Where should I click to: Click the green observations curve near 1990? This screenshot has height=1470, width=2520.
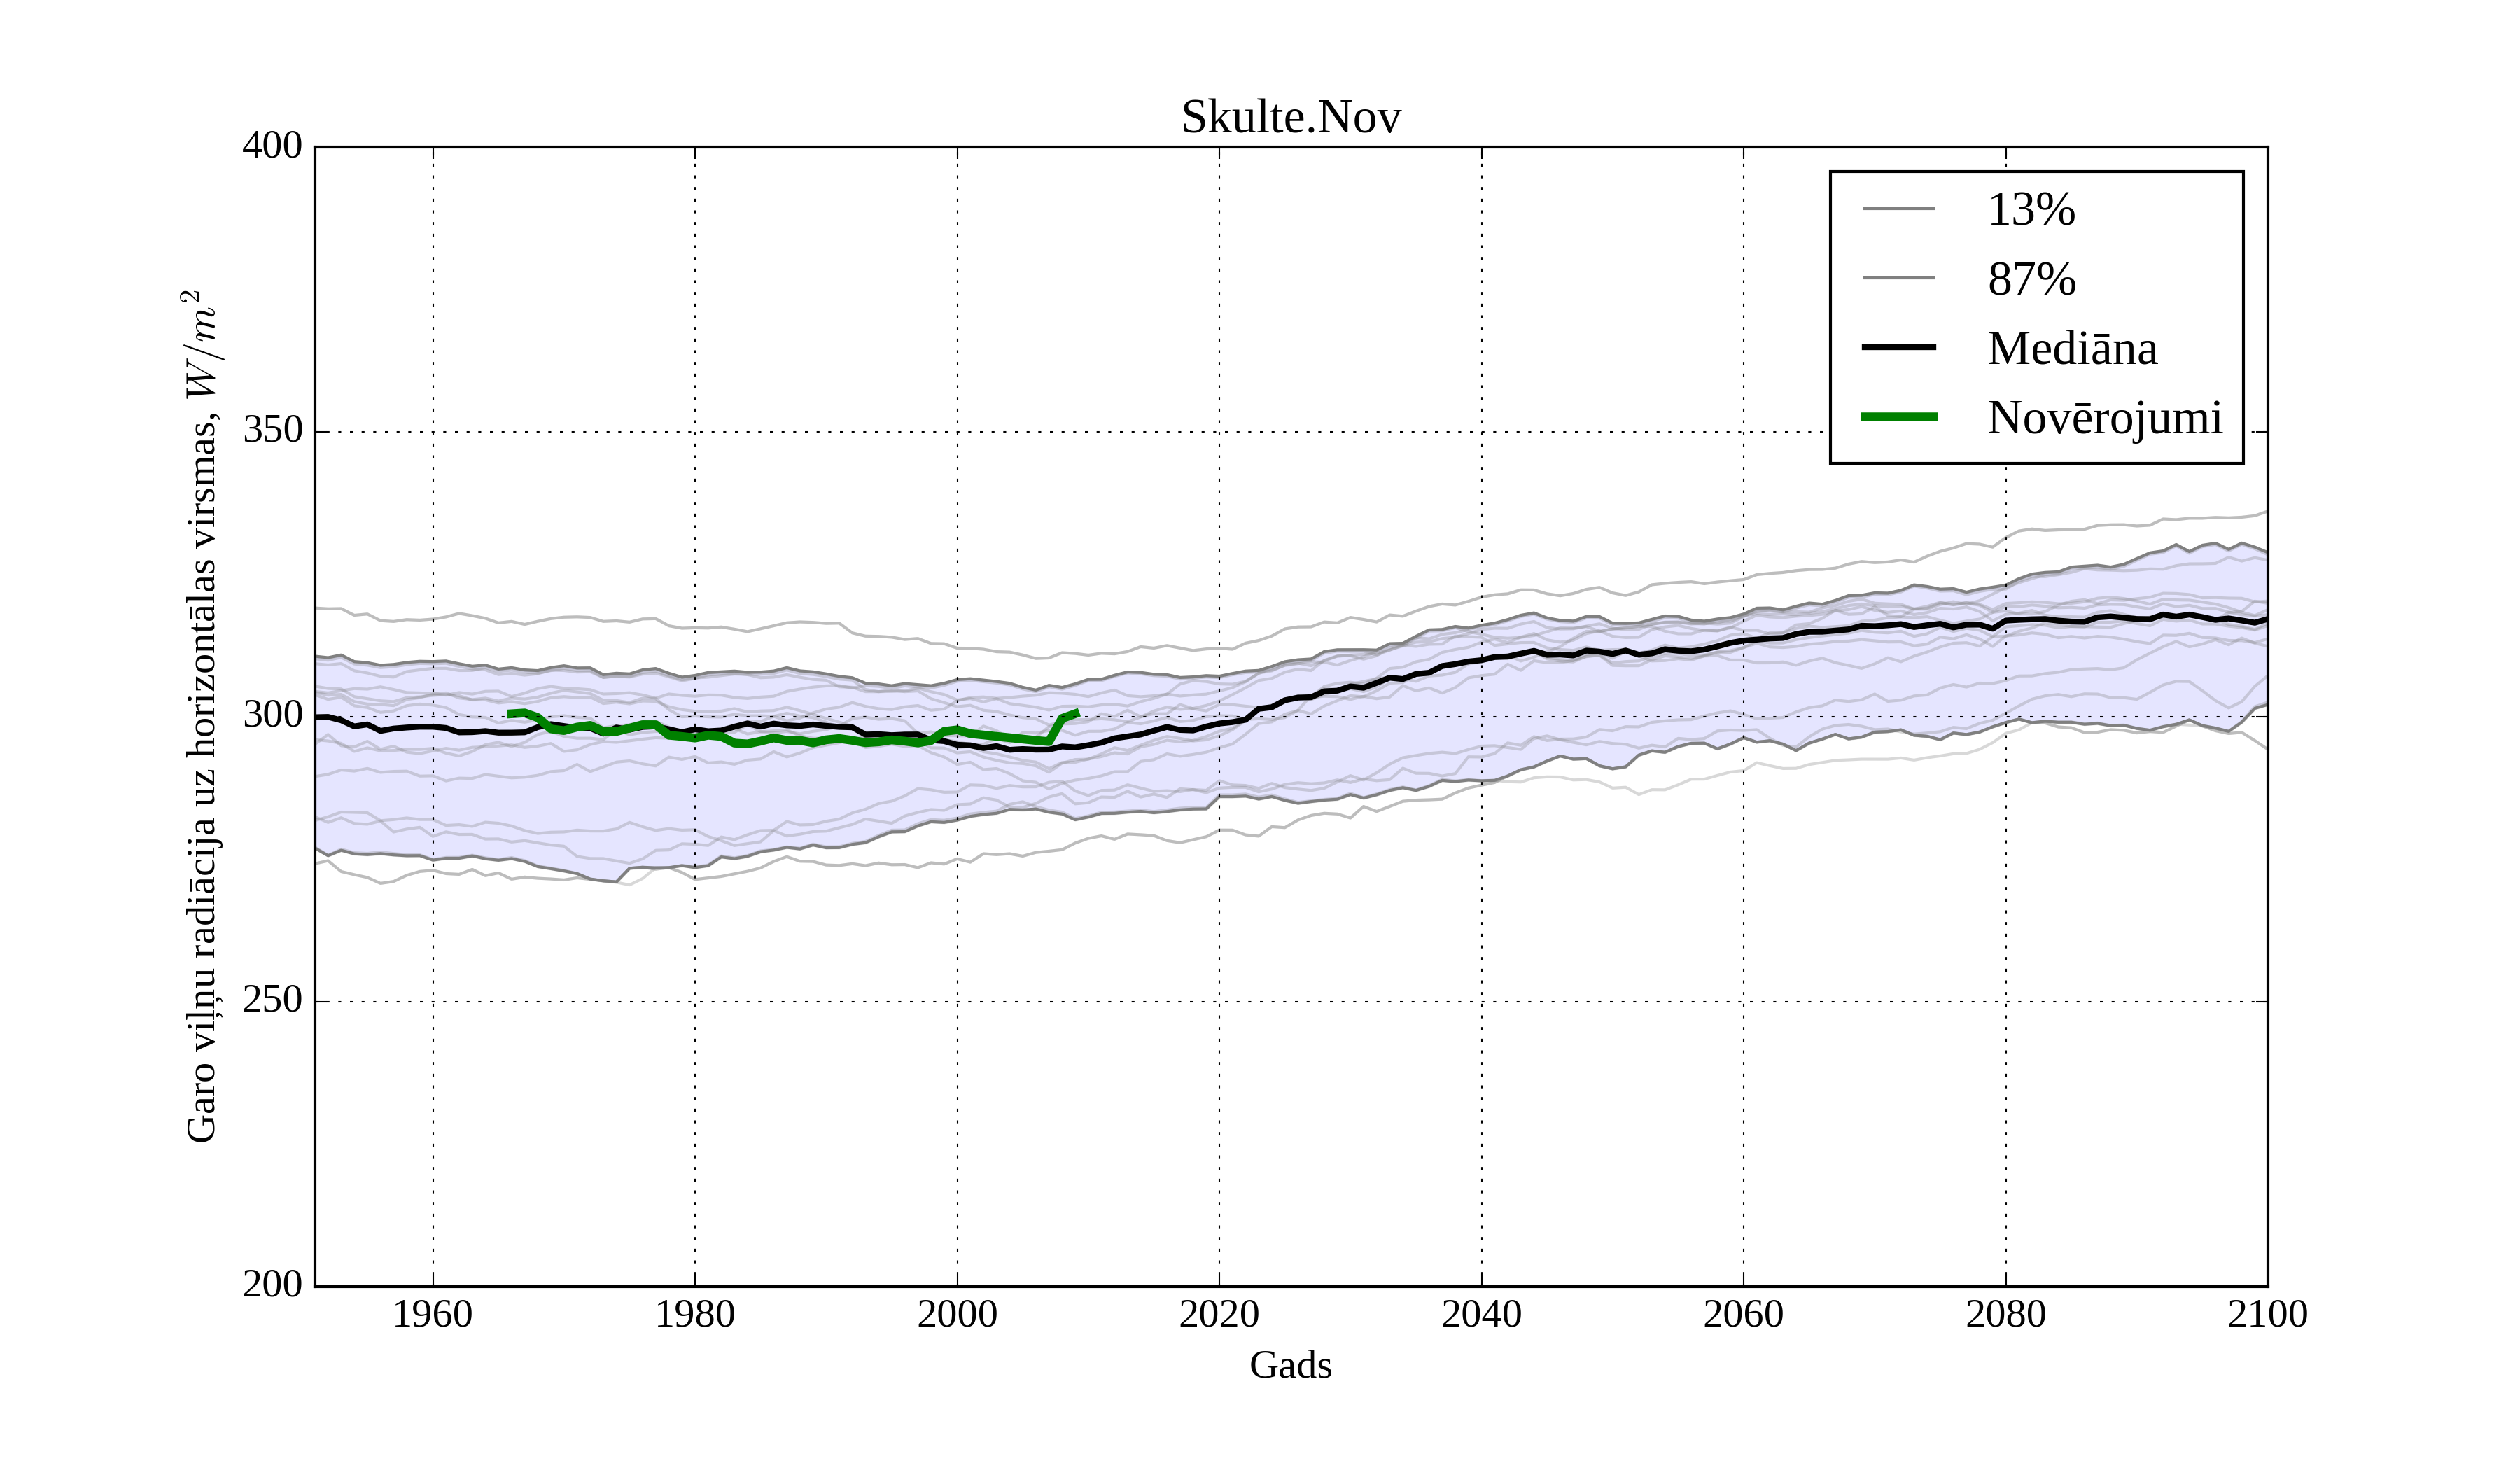(x=826, y=740)
